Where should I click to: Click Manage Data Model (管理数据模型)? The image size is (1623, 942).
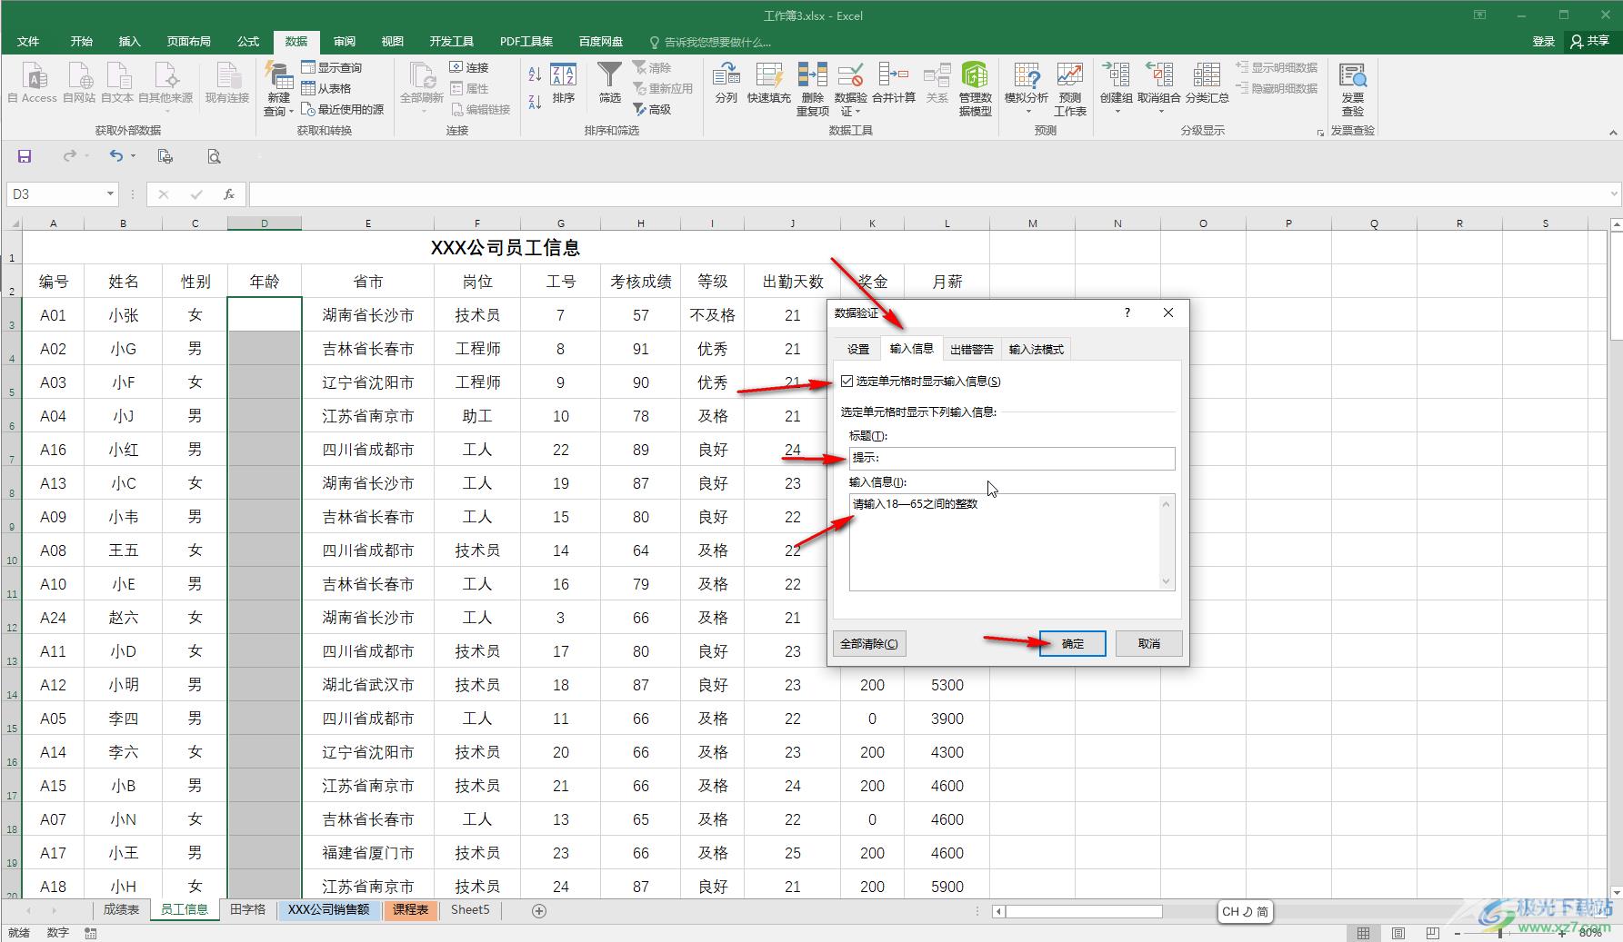(x=975, y=89)
